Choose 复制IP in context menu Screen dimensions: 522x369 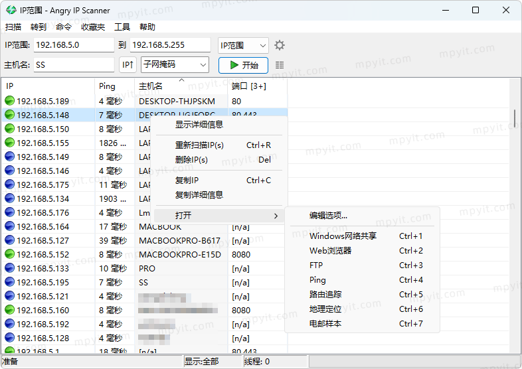point(219,181)
